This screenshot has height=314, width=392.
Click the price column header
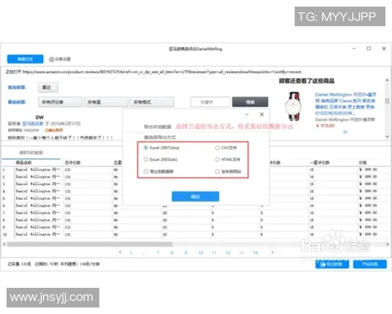pos(363,162)
